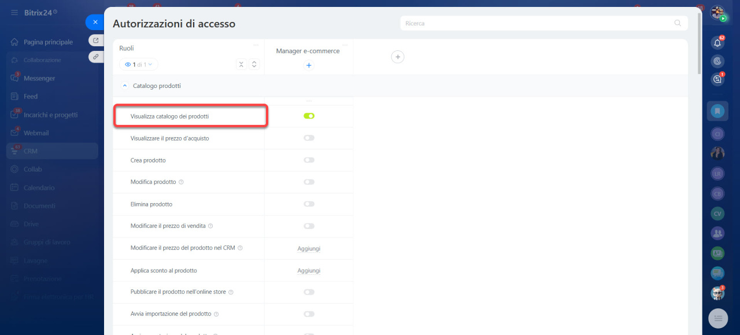This screenshot has height=335, width=740.
Task: Open the hamburger menu beside Bitrix24 logo
Action: pyautogui.click(x=14, y=12)
